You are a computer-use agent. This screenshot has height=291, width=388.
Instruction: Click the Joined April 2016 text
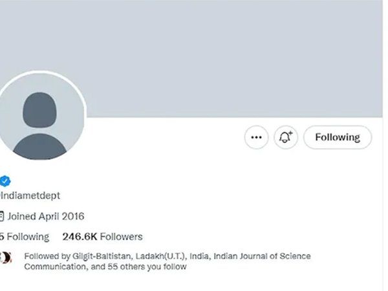coord(46,216)
